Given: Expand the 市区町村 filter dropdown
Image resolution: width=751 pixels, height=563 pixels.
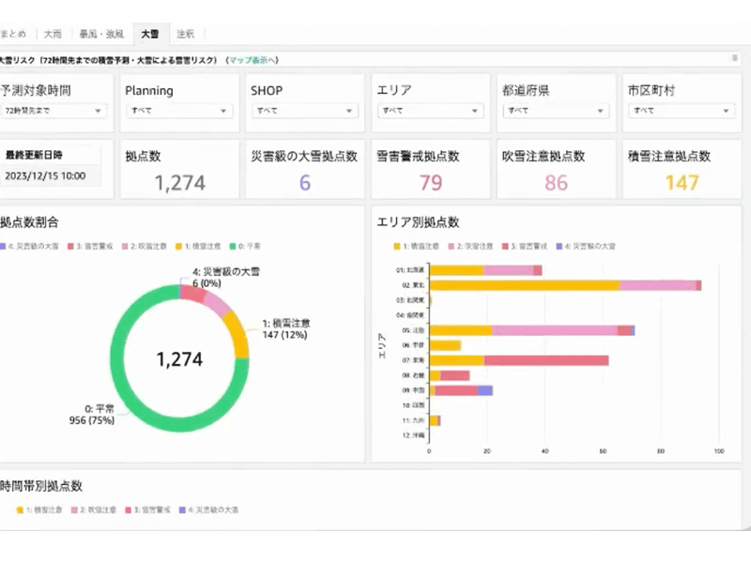Looking at the screenshot, I should pyautogui.click(x=680, y=111).
